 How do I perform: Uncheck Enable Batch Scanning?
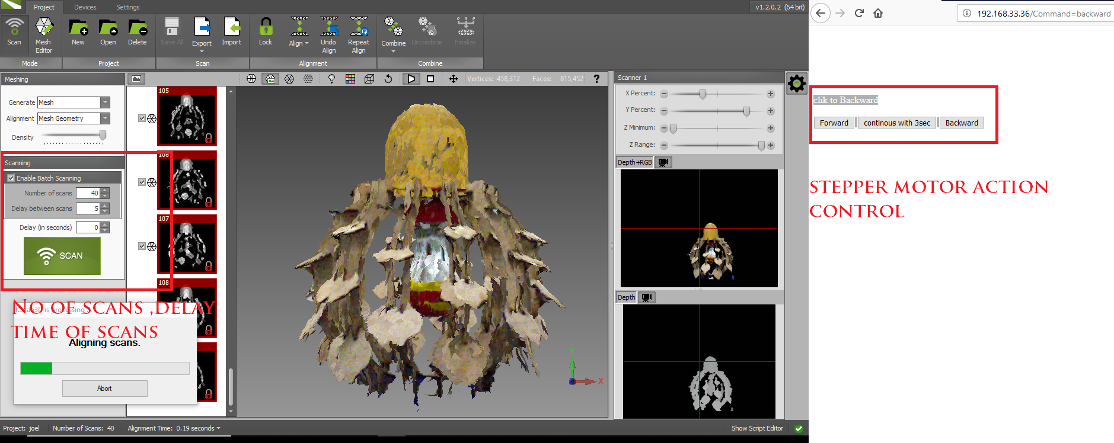point(11,178)
